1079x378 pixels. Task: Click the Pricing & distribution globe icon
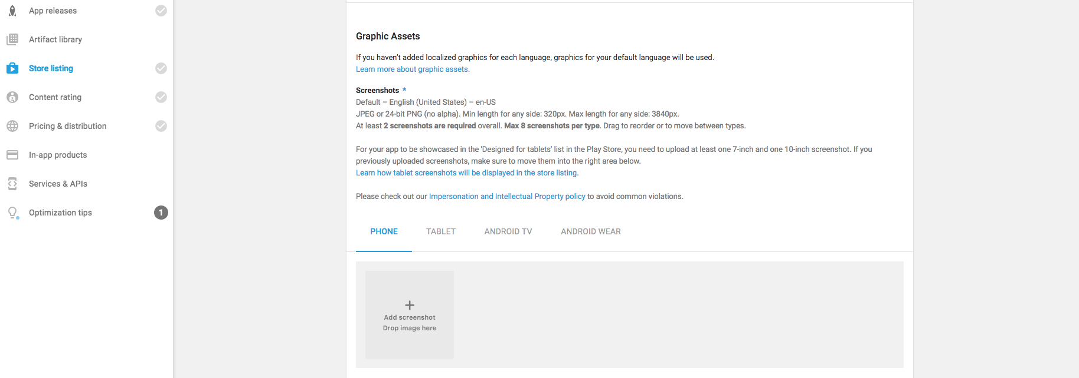12,126
